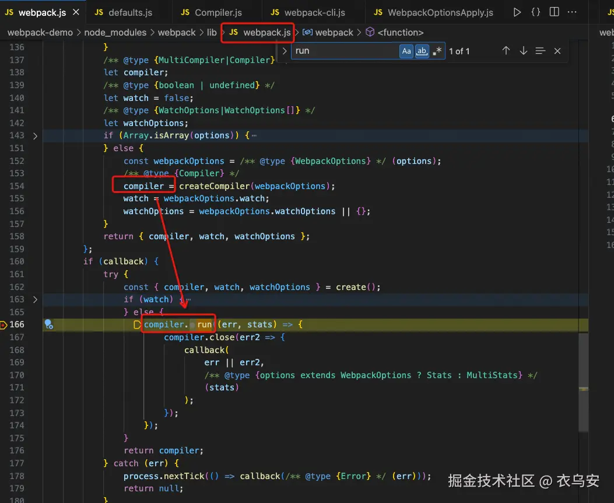The image size is (614, 503).
Task: Click line number 154 in gutter
Action: 17,186
